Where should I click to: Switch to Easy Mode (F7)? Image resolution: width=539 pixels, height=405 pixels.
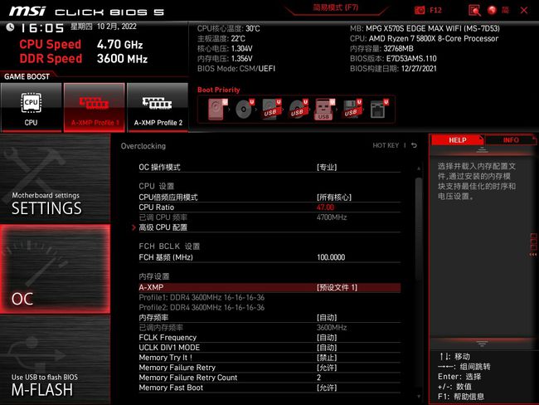336,7
